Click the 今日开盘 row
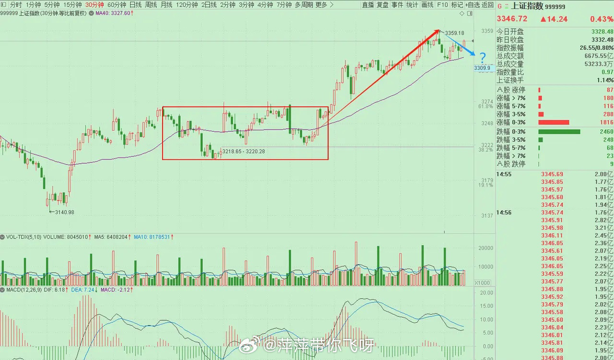 [x=555, y=32]
